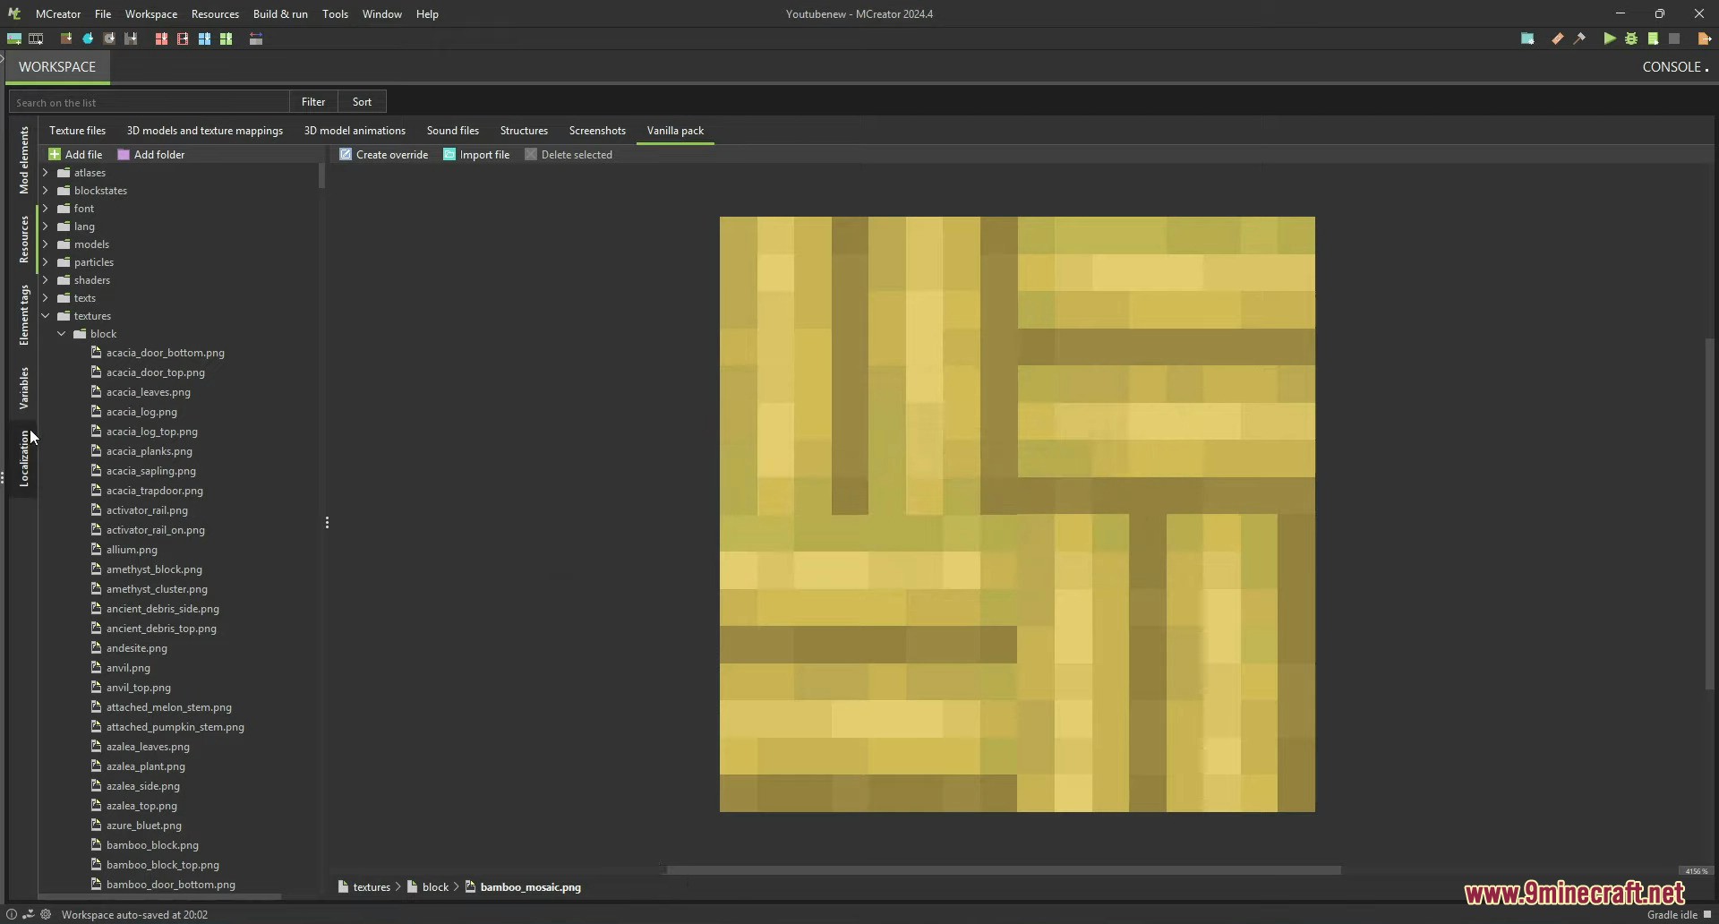Open workspace settings folder-gear icon
The image size is (1719, 924).
coord(1527,38)
